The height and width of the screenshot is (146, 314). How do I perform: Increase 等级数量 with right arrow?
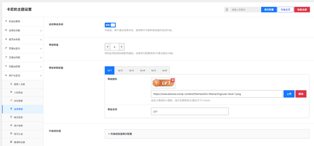(122, 47)
